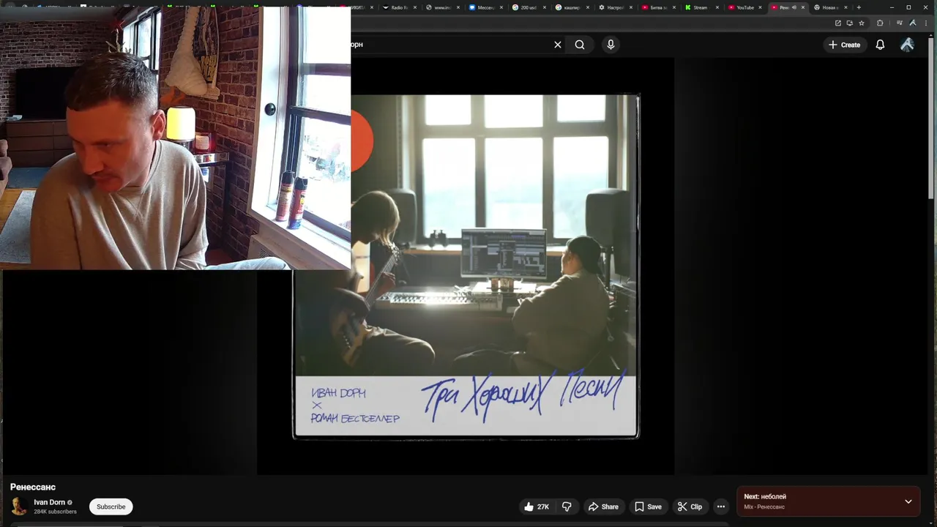
Task: Expand the Next: неболей mix panel
Action: [x=908, y=501]
